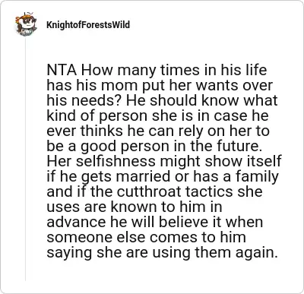The width and height of the screenshot is (304, 294).
Task: Click the line 'someone else comes to him'
Action: click(x=146, y=237)
